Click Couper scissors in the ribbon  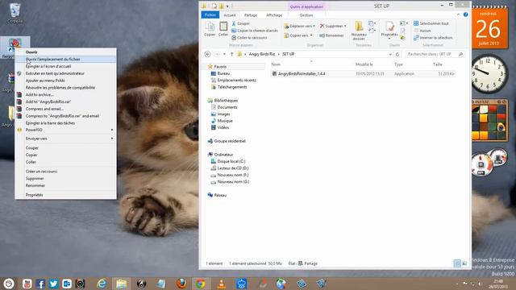240,23
